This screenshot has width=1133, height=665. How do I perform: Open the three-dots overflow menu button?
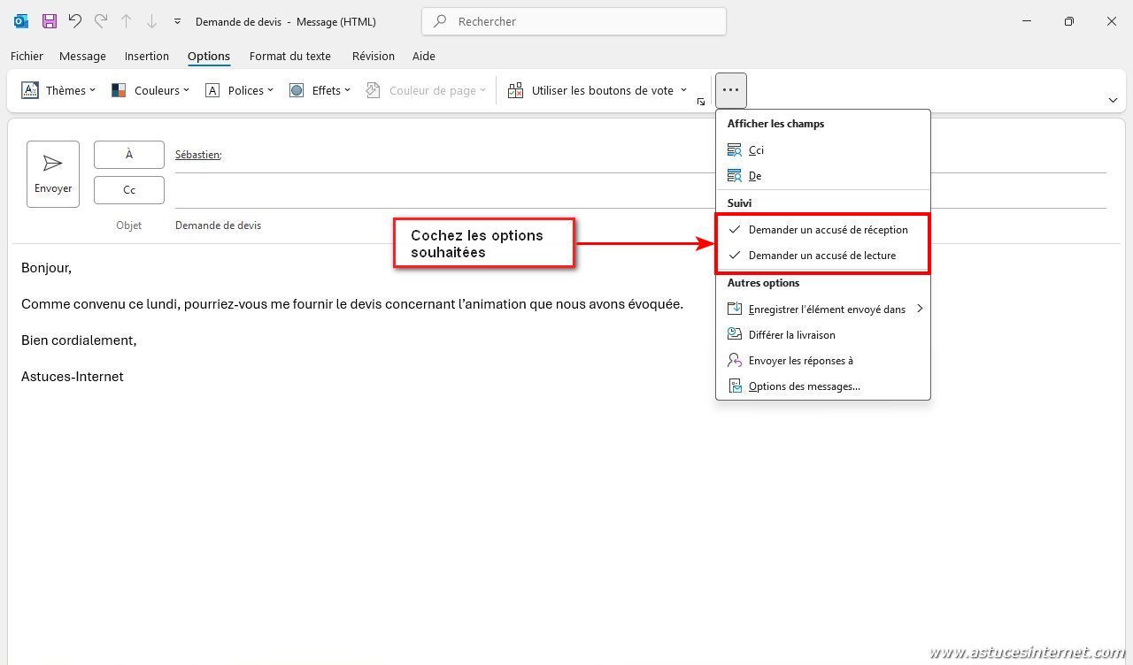coord(730,90)
